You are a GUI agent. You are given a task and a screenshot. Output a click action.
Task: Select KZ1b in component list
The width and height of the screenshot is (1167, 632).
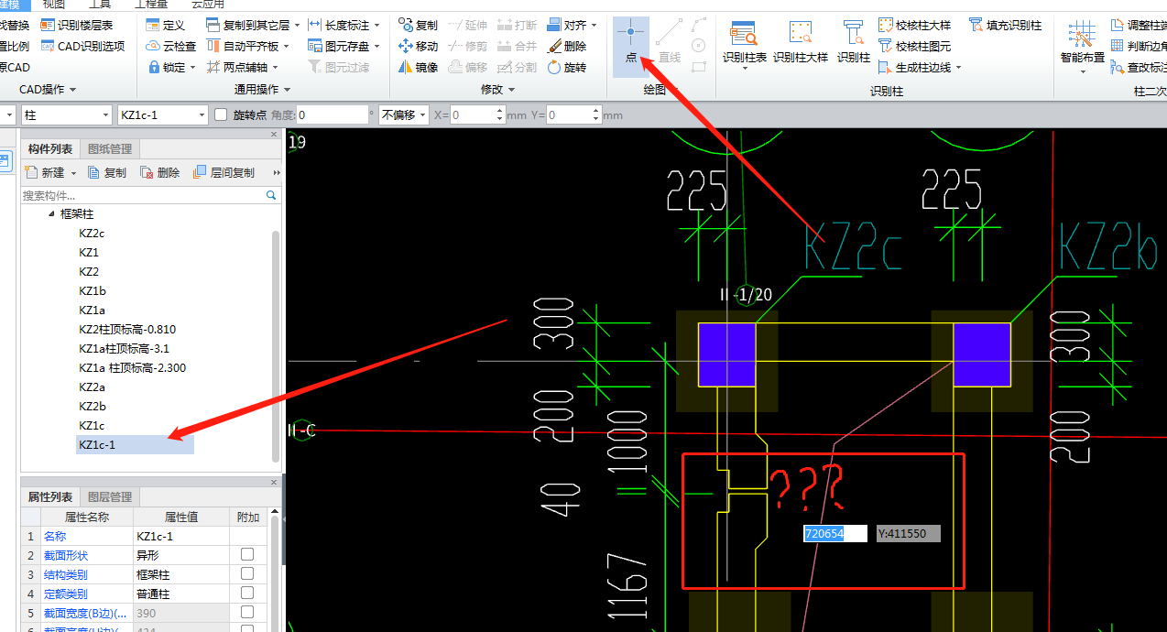[x=92, y=290]
